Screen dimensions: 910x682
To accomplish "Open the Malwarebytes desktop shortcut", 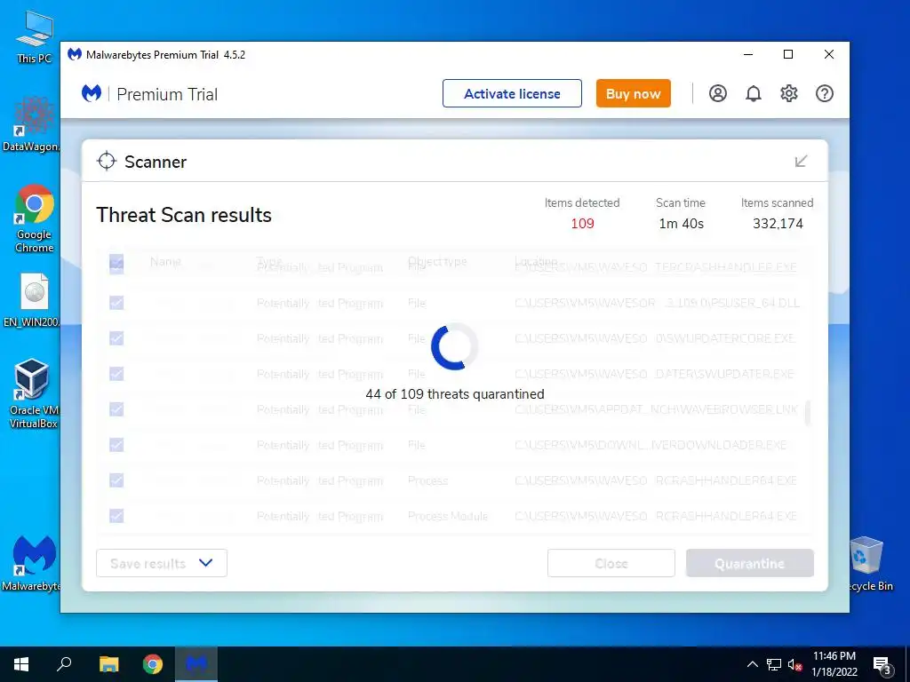I will (33, 563).
